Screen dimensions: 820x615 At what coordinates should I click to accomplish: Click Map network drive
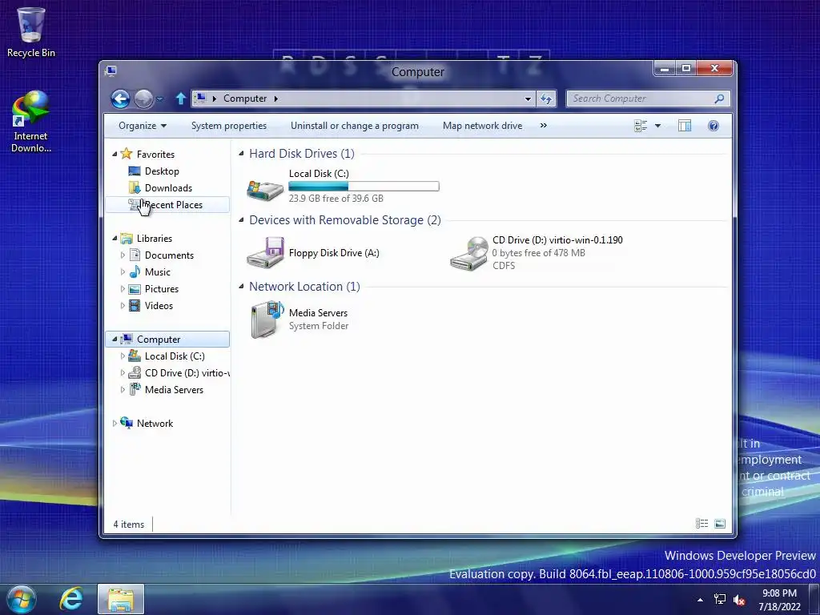point(482,126)
